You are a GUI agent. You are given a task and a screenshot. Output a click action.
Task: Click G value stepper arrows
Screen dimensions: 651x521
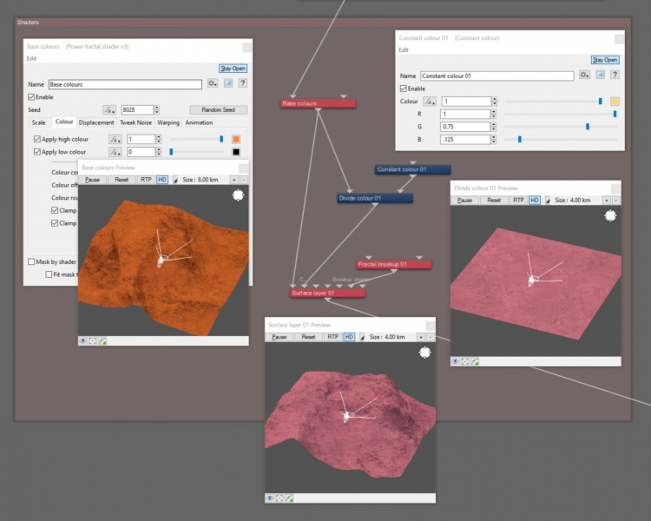click(493, 127)
